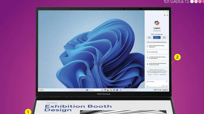Open the taskbar clock and date

(164, 90)
